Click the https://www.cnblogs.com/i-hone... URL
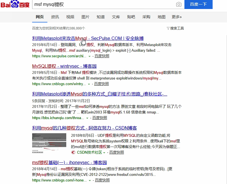Viewport: 227px width, 184px height. [x=59, y=180]
